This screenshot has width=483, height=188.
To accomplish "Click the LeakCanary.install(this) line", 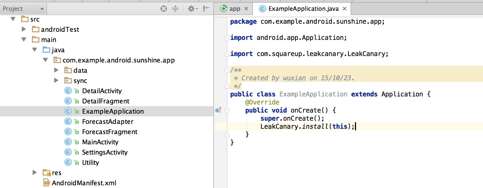I will click(x=307, y=127).
